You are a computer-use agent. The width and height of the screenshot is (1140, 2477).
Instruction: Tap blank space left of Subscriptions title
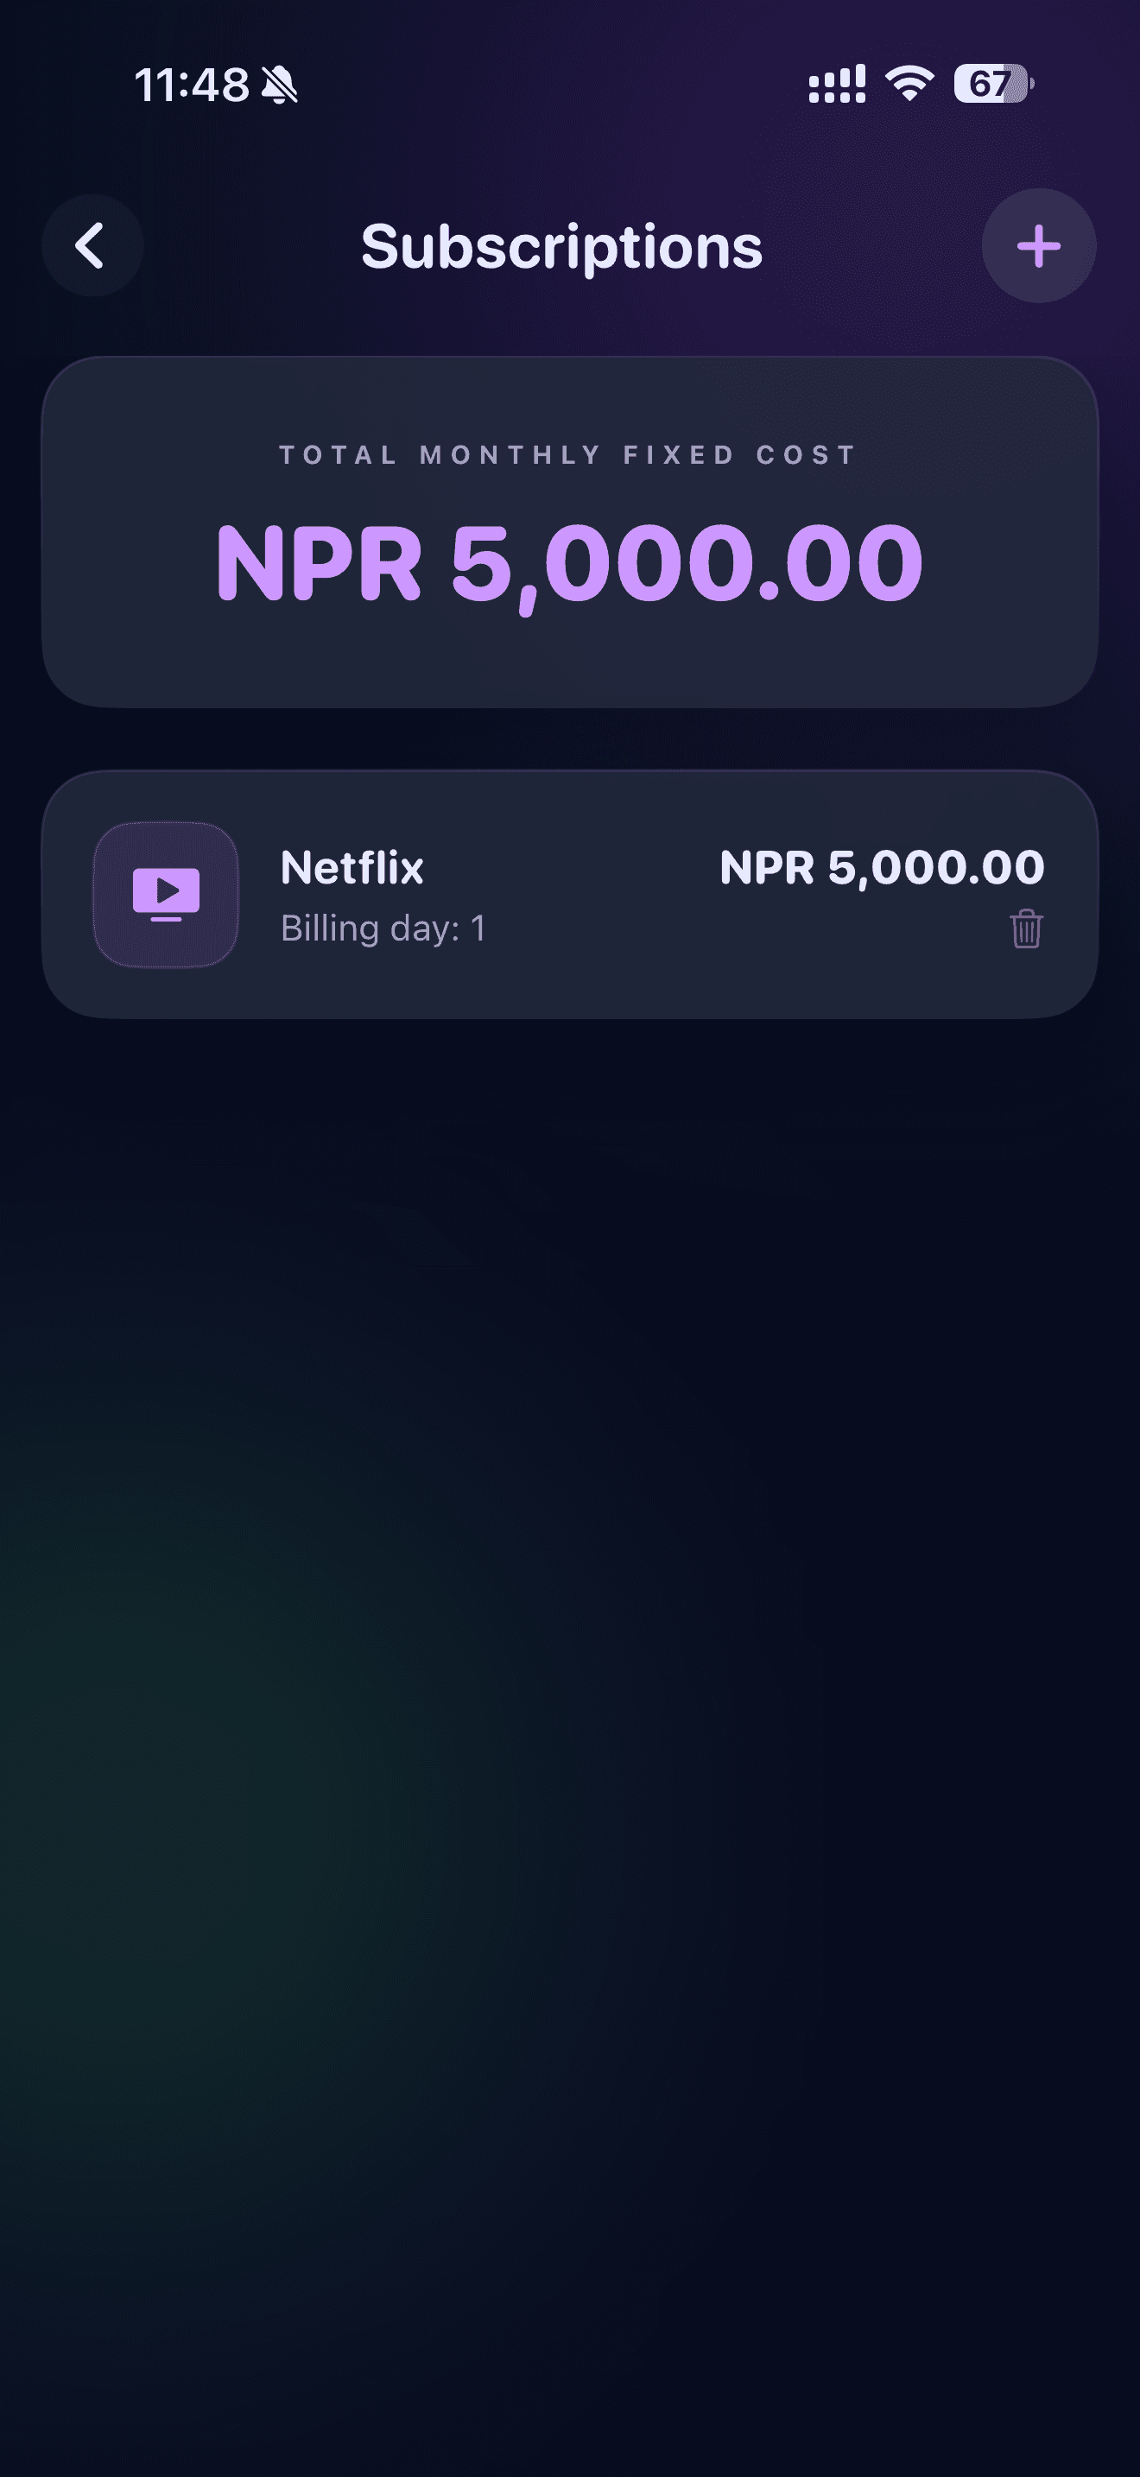coord(250,246)
